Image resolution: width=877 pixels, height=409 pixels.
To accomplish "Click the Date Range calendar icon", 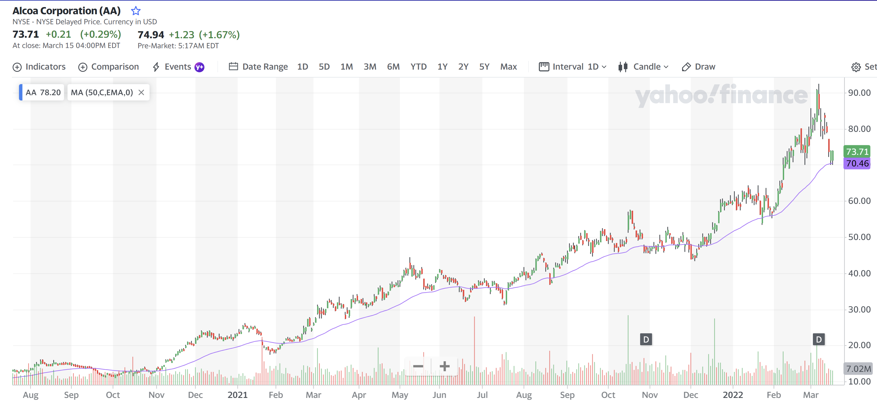I will [x=233, y=66].
